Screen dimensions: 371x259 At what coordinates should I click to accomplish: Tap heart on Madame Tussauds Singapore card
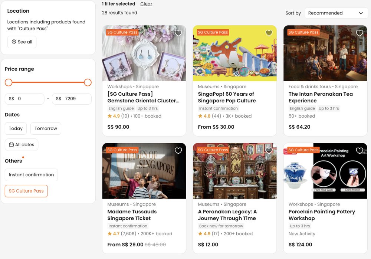[178, 151]
